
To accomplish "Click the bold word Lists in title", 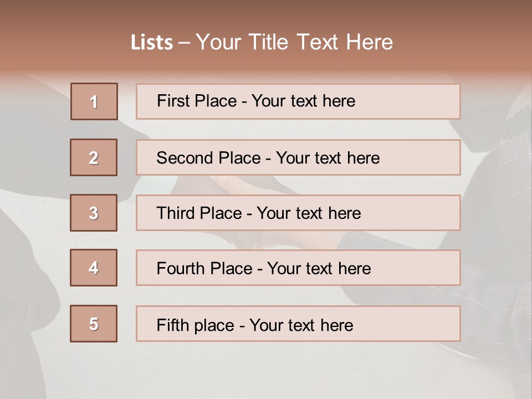I will click(152, 42).
